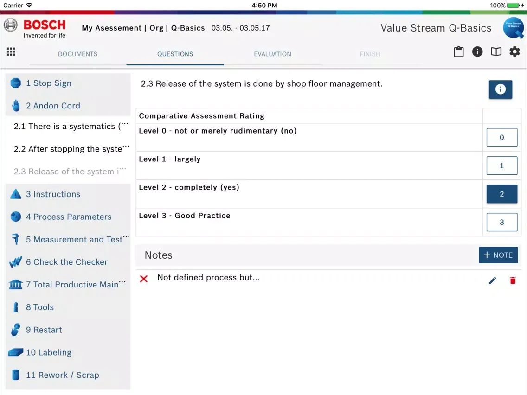Click the Value Stream Q-Basics logo
This screenshot has height=395, width=527.
pyautogui.click(x=513, y=28)
